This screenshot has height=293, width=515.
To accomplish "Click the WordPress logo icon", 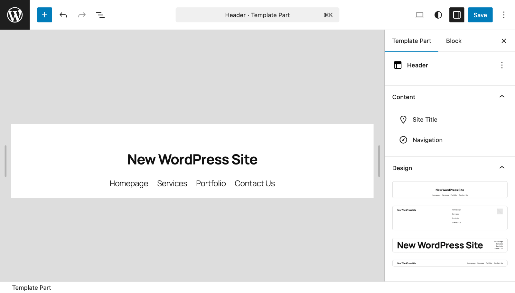I will coord(15,15).
